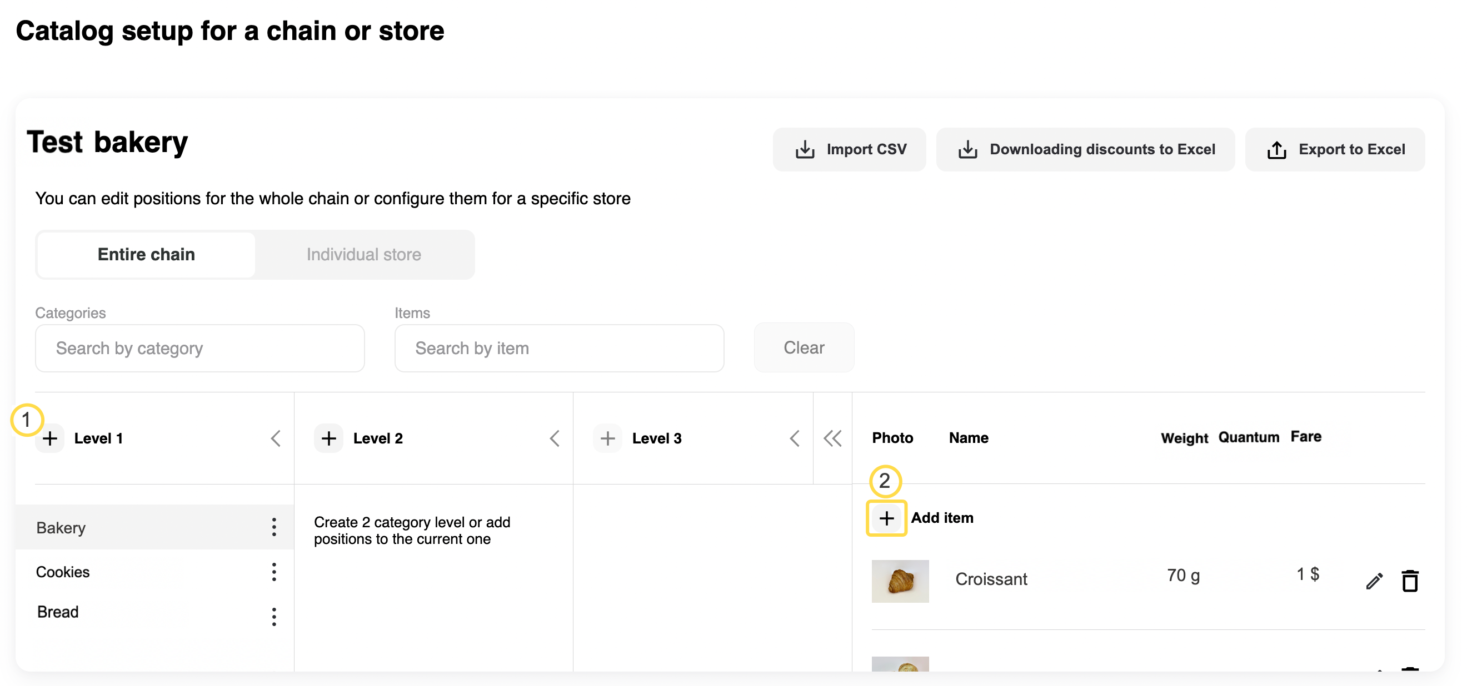This screenshot has height=686, width=1467.
Task: Click the Import CSV button
Action: coord(849,150)
